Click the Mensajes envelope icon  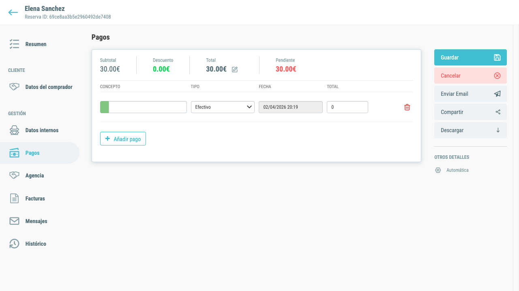click(14, 221)
